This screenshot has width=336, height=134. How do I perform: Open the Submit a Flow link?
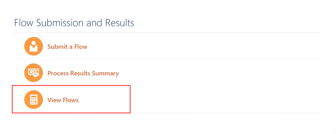click(x=67, y=46)
